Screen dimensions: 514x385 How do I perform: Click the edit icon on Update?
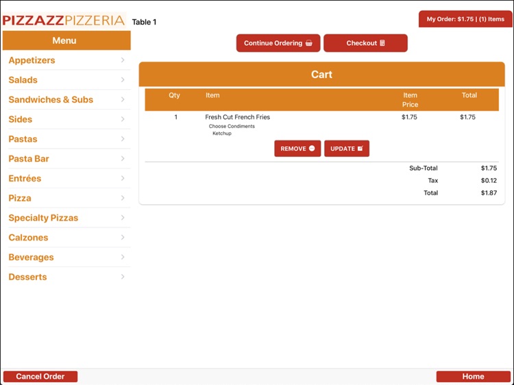click(x=360, y=149)
